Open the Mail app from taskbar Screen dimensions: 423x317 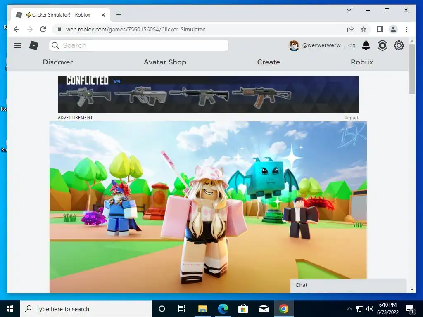click(x=263, y=309)
